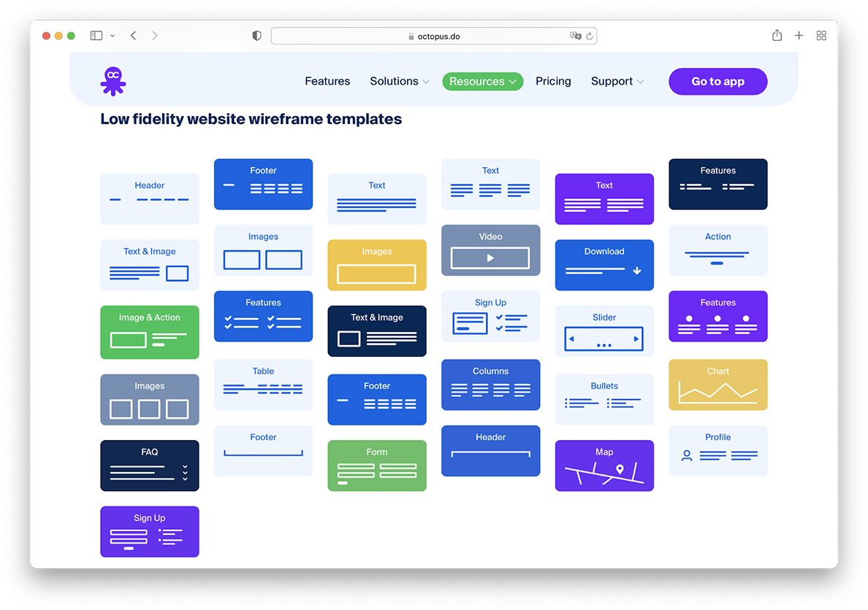Open the Pricing nav link
Viewport: 868px width, 610px height.
point(553,81)
